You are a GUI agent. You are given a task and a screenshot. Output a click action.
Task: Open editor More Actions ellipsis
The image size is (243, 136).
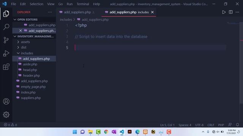(x=237, y=12)
